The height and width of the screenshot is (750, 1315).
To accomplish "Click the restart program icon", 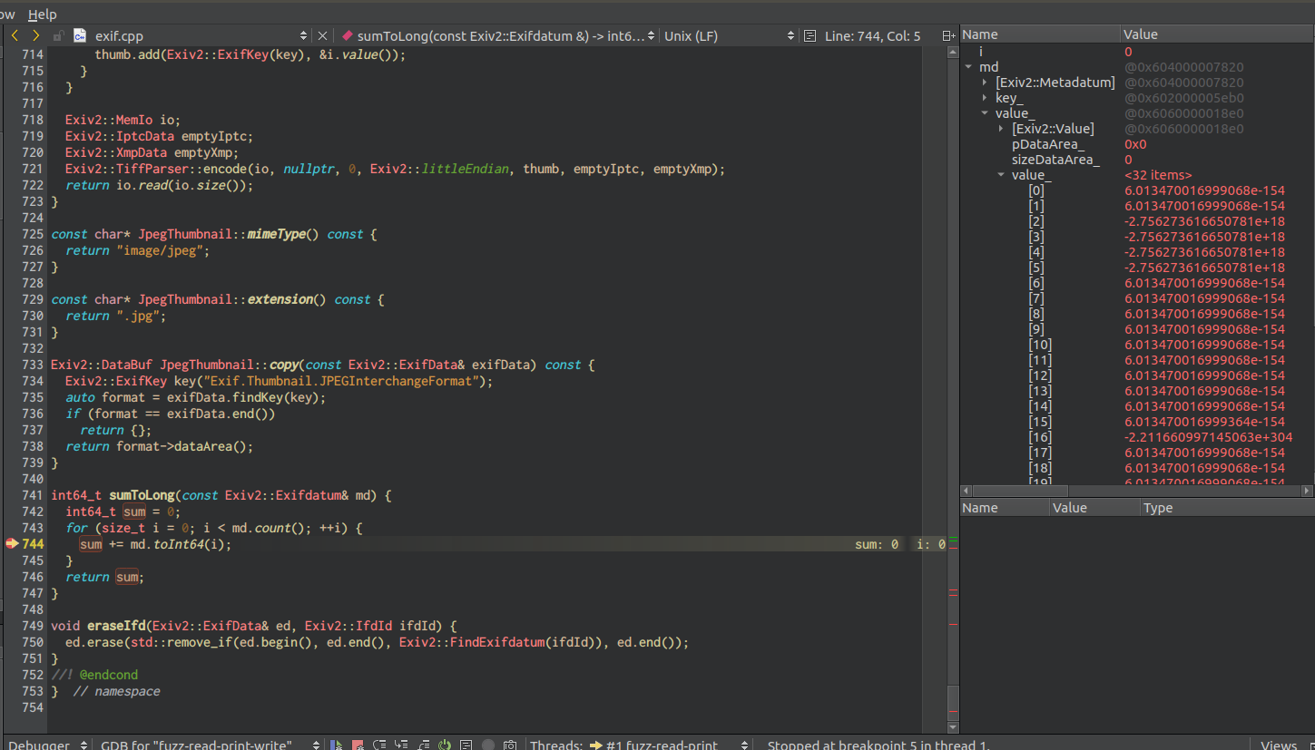I will point(445,744).
